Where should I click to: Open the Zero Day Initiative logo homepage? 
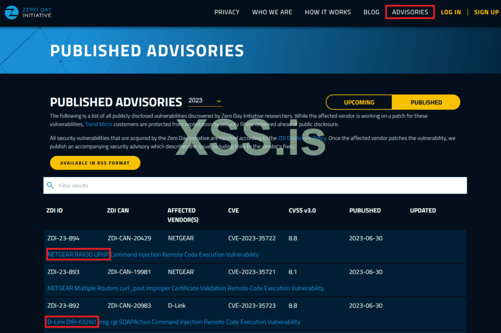coord(28,12)
